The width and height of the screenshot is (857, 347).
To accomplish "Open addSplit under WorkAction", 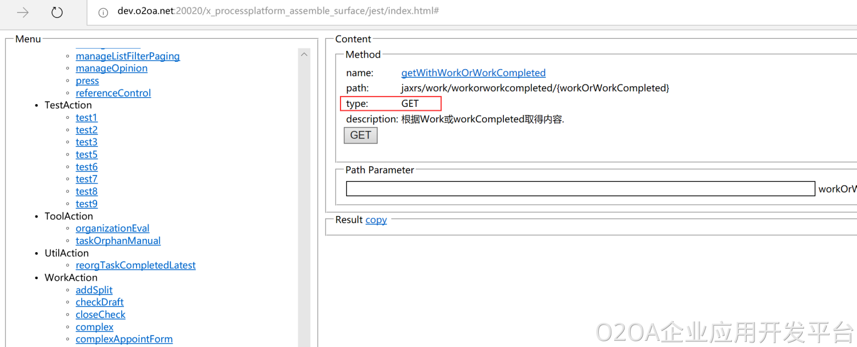I will click(x=94, y=290).
